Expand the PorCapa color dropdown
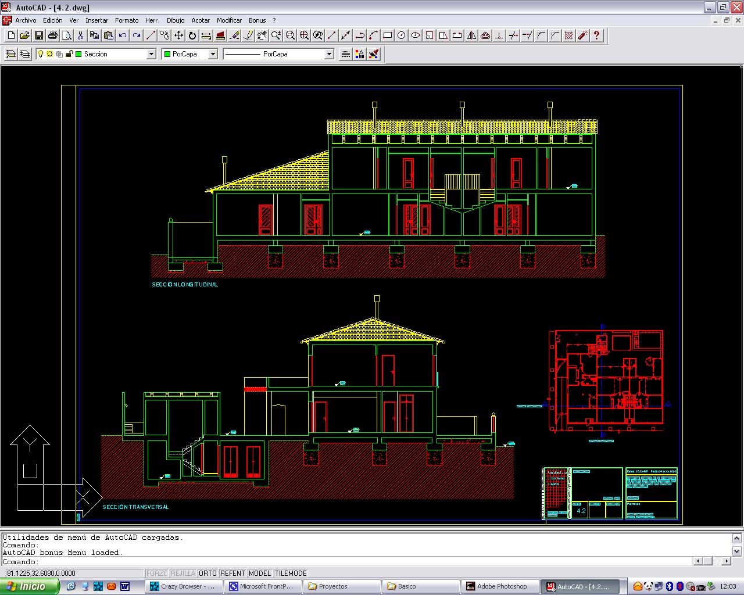 click(213, 54)
